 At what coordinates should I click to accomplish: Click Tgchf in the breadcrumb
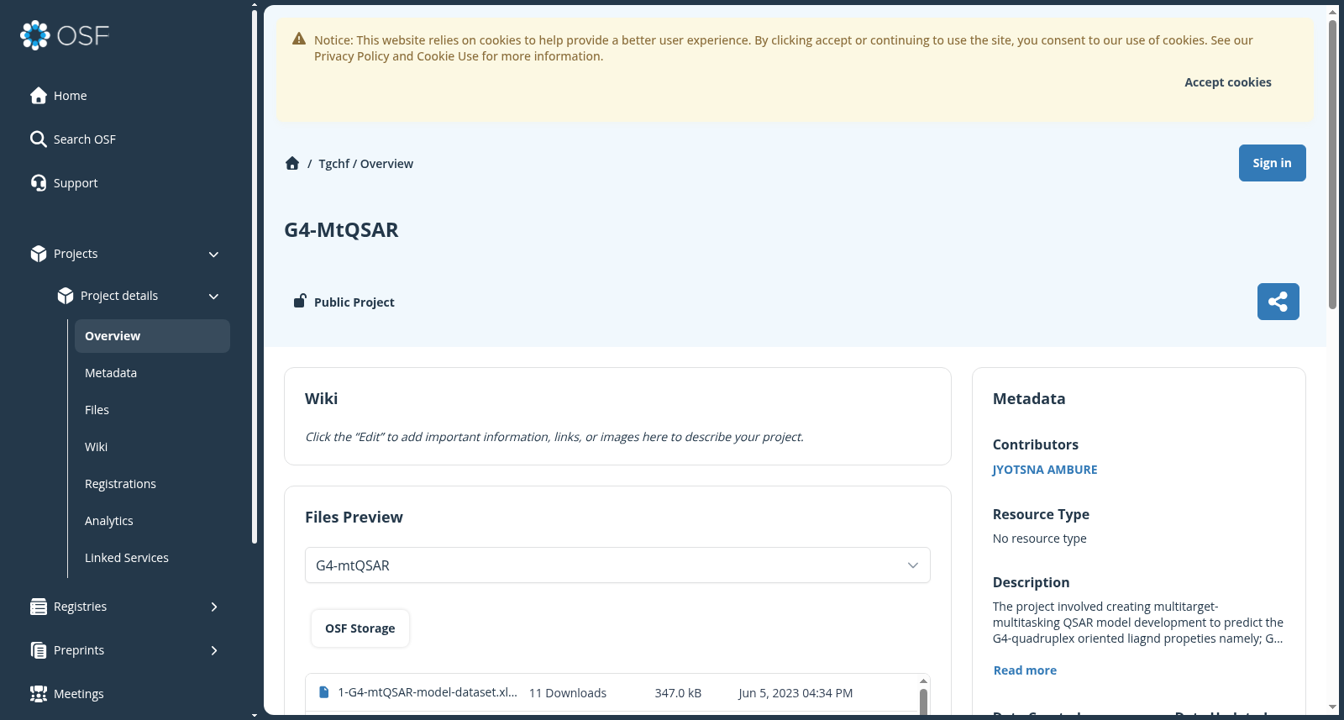pyautogui.click(x=333, y=164)
